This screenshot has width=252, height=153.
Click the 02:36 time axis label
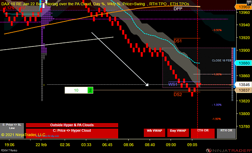click(x=65, y=145)
